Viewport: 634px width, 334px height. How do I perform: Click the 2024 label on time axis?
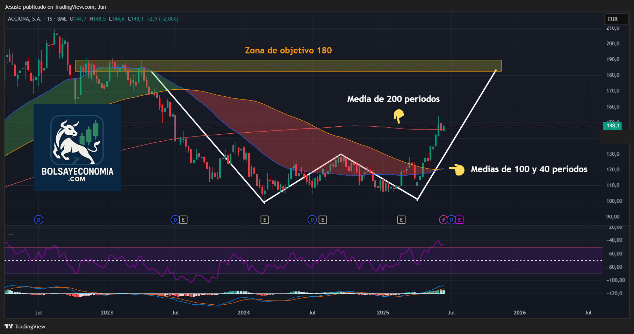tap(244, 313)
